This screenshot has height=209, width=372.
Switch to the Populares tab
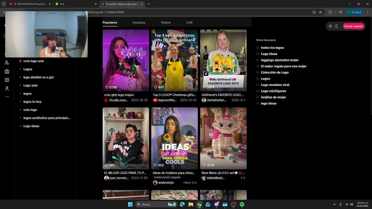pos(110,22)
